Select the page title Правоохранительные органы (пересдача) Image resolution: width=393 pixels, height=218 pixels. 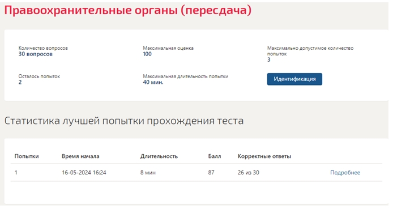pyautogui.click(x=128, y=11)
